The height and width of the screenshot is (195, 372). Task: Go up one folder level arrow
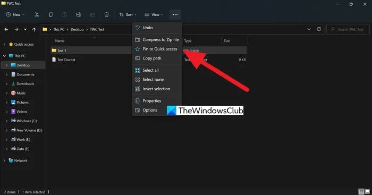pyautogui.click(x=35, y=29)
